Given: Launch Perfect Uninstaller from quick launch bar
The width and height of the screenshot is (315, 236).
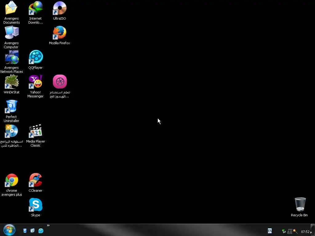Looking at the screenshot, I should [x=25, y=231].
